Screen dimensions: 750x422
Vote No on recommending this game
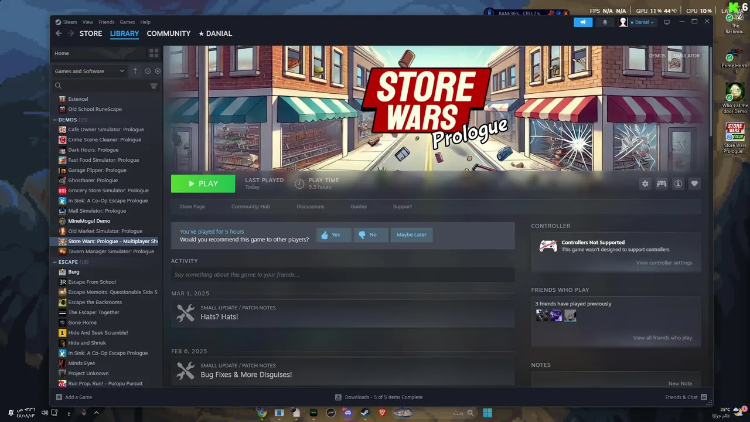click(371, 234)
